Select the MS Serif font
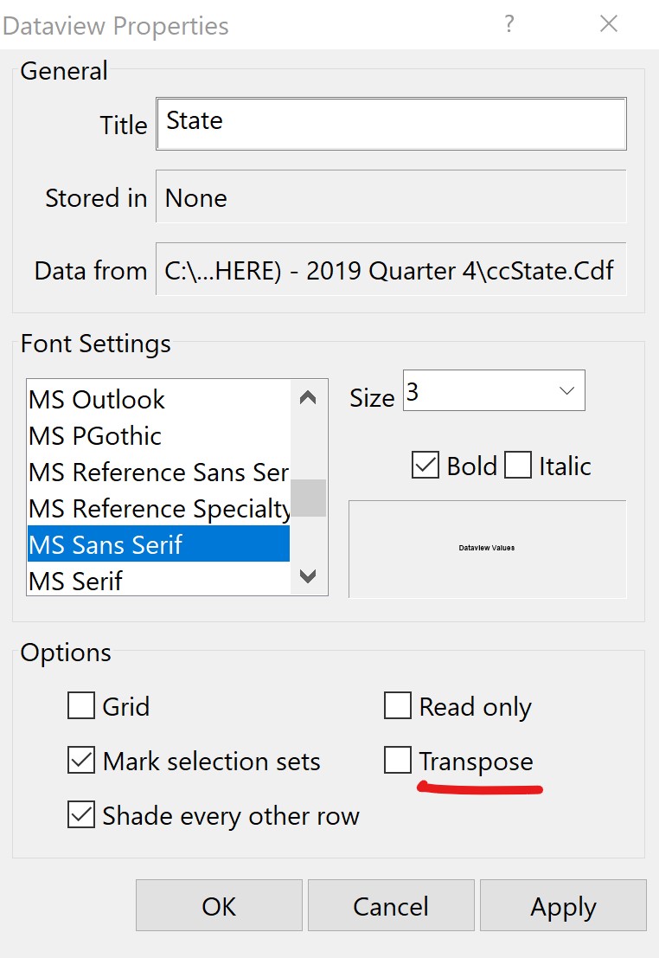The height and width of the screenshot is (958, 659). click(x=76, y=581)
